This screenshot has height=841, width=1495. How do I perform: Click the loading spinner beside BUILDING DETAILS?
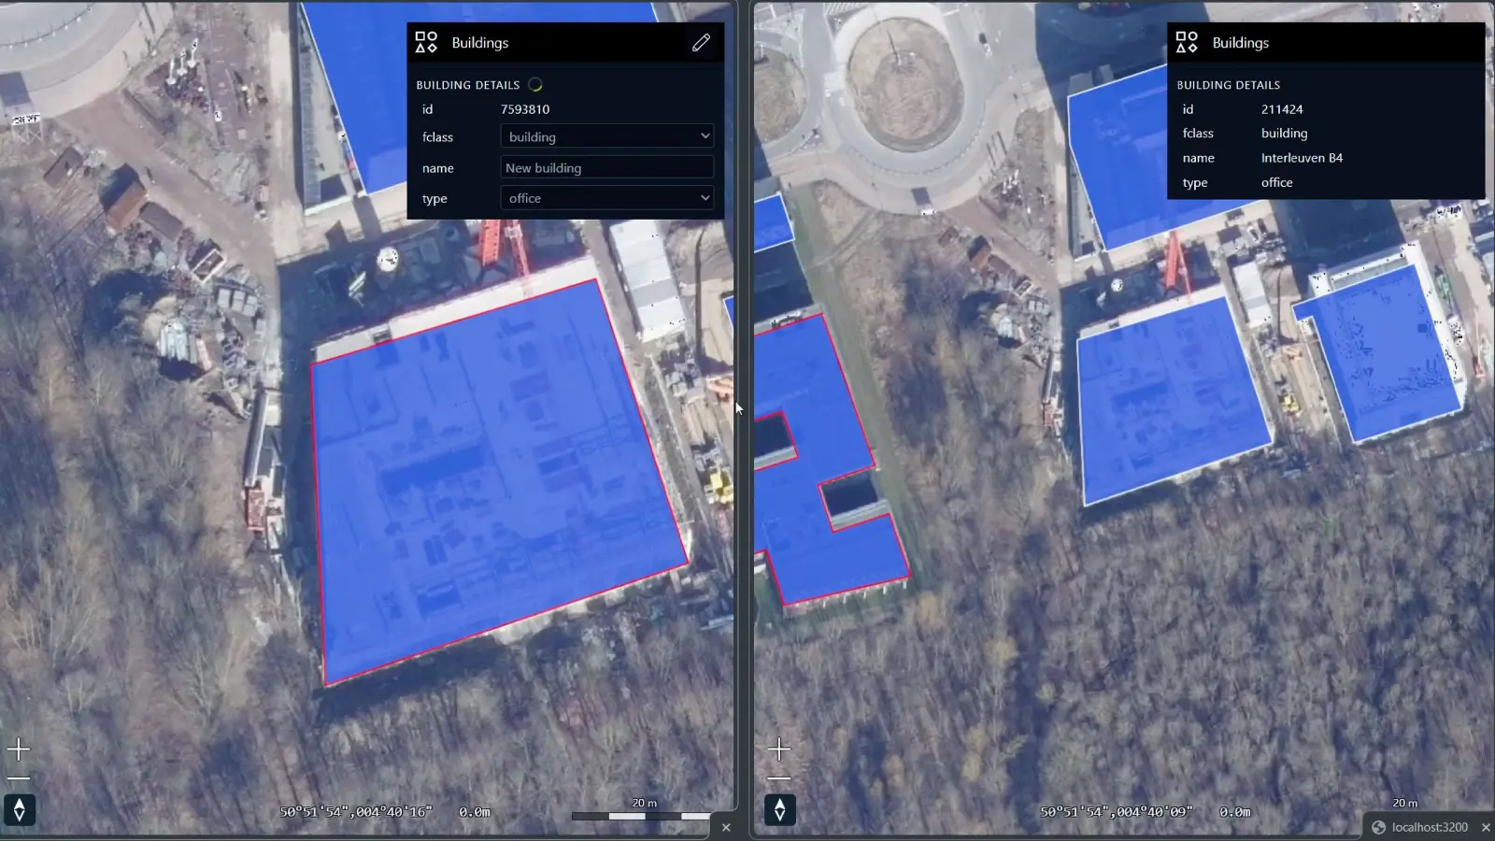[x=535, y=85]
